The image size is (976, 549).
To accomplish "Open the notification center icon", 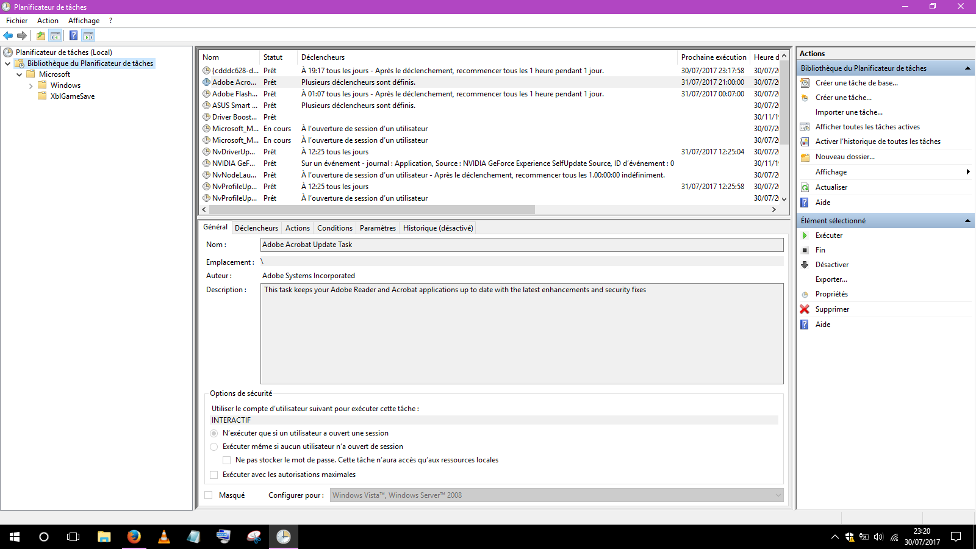I will (x=956, y=537).
